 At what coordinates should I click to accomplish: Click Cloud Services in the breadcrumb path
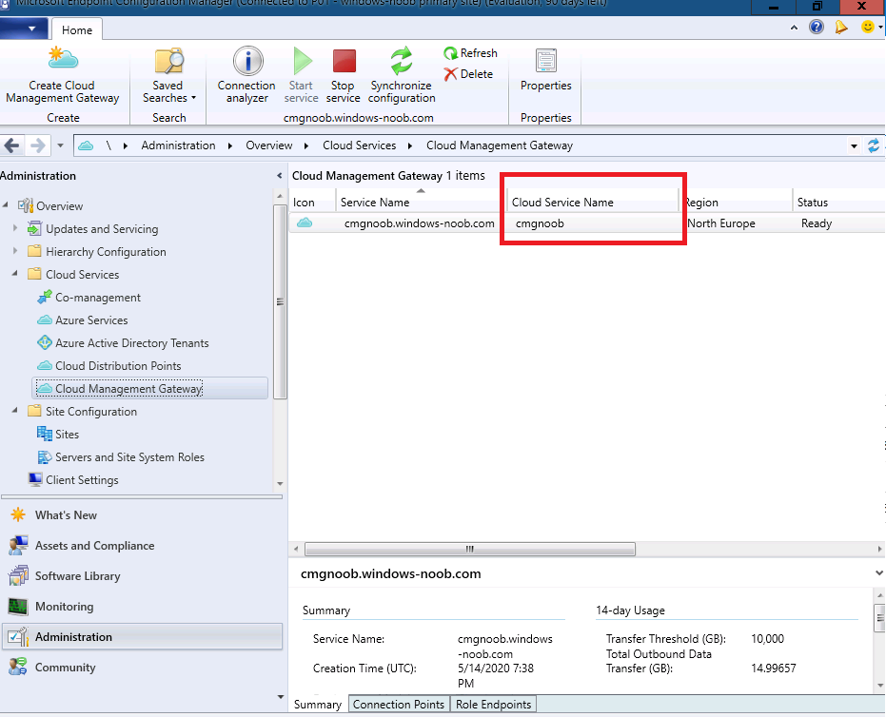click(x=360, y=145)
